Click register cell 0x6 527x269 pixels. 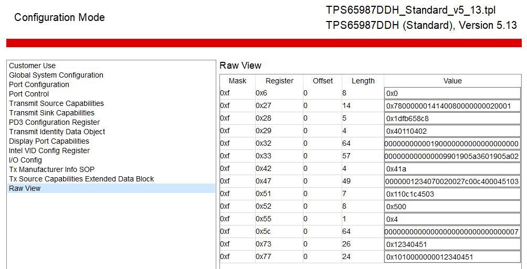(279, 93)
